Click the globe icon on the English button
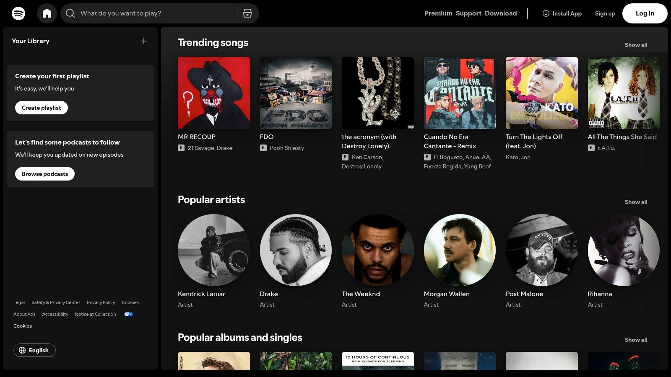This screenshot has width=671, height=377. (x=23, y=350)
